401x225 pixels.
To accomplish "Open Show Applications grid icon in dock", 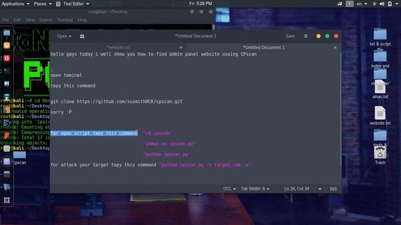I will point(7,200).
